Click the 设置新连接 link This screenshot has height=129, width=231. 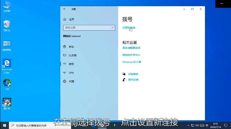pos(129,28)
